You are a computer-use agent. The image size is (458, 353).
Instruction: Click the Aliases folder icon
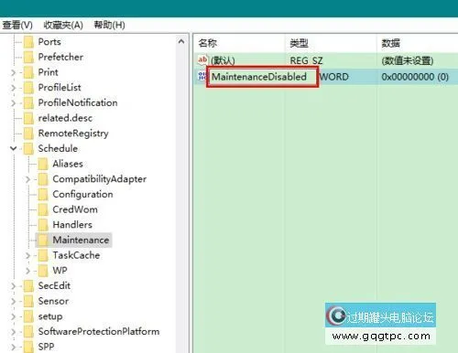tap(43, 164)
